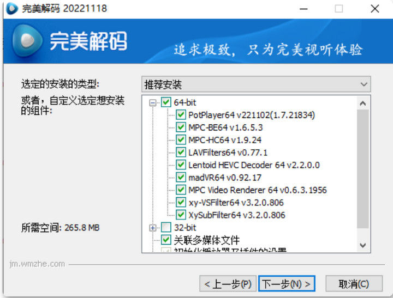This screenshot has height=298, width=393.
Task: Toggle Lentoid HEVC Decoder 64 checkbox
Action: 181,165
